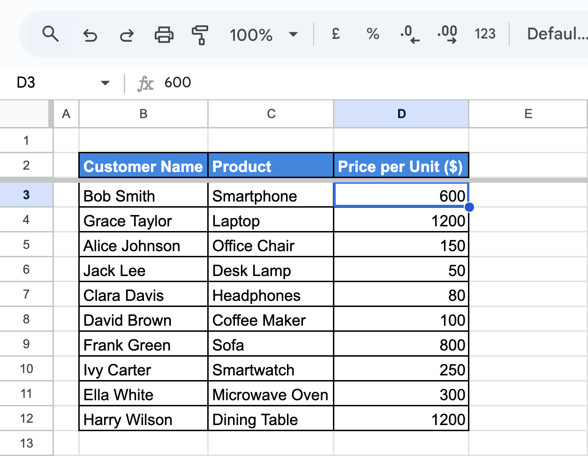Select the Smartphone cell
This screenshot has width=588, height=456.
271,195
